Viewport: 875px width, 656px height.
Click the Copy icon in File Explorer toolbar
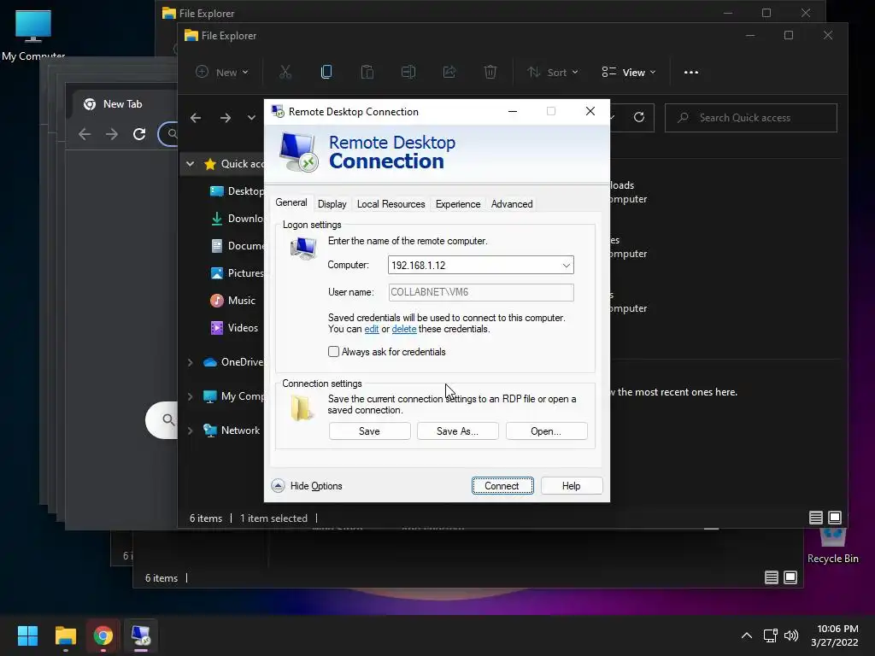326,72
